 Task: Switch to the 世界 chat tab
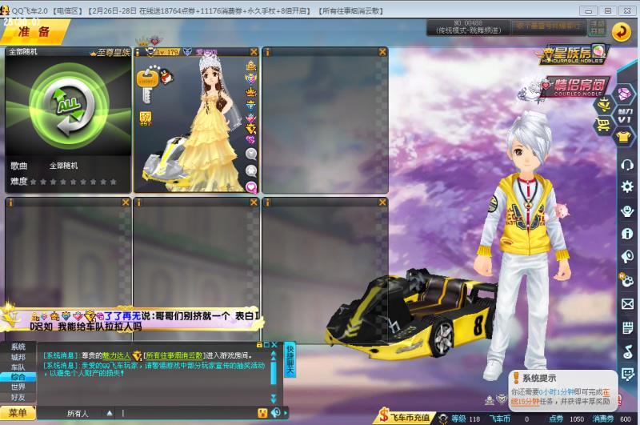pyautogui.click(x=18, y=387)
